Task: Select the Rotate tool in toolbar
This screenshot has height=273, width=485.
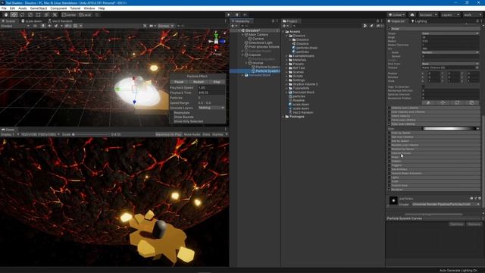Action: pyautogui.click(x=22, y=14)
